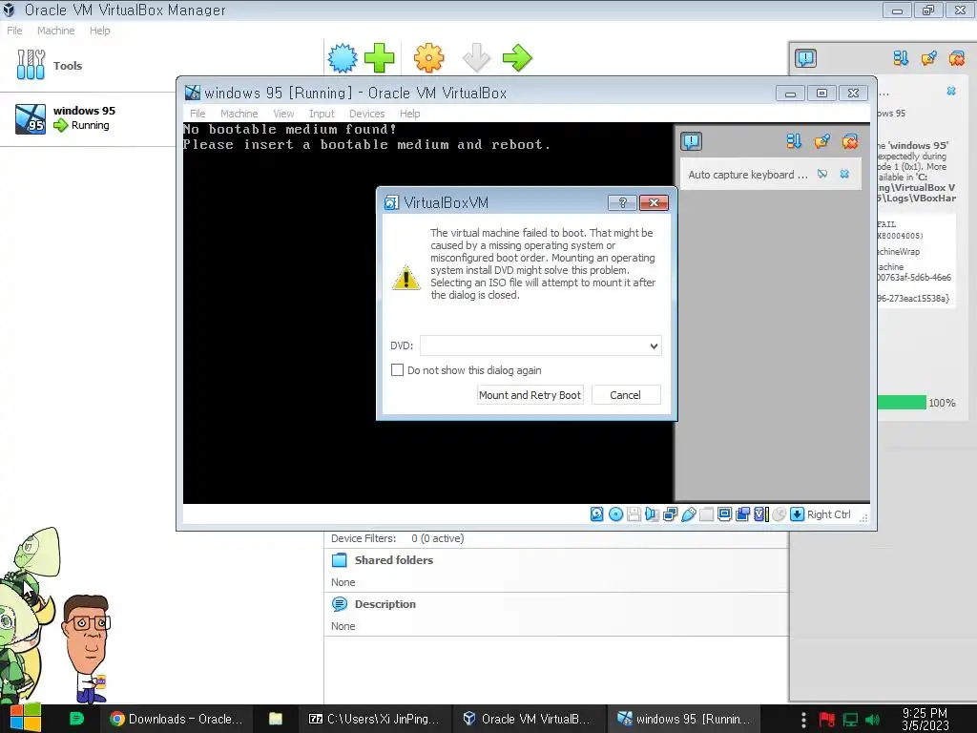Click the taskbar volume speaker icon
Screen dimensions: 977x733
(x=872, y=720)
